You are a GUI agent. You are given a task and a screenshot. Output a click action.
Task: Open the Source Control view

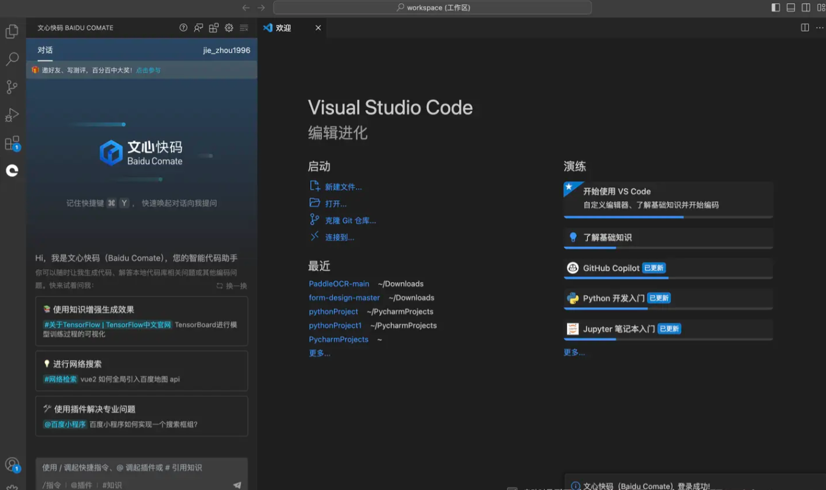pos(12,87)
